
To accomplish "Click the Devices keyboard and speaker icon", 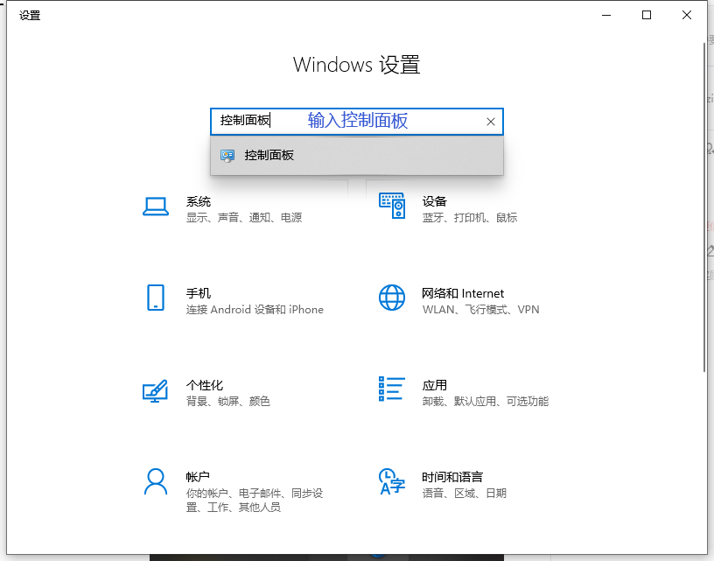I will 391,207.
